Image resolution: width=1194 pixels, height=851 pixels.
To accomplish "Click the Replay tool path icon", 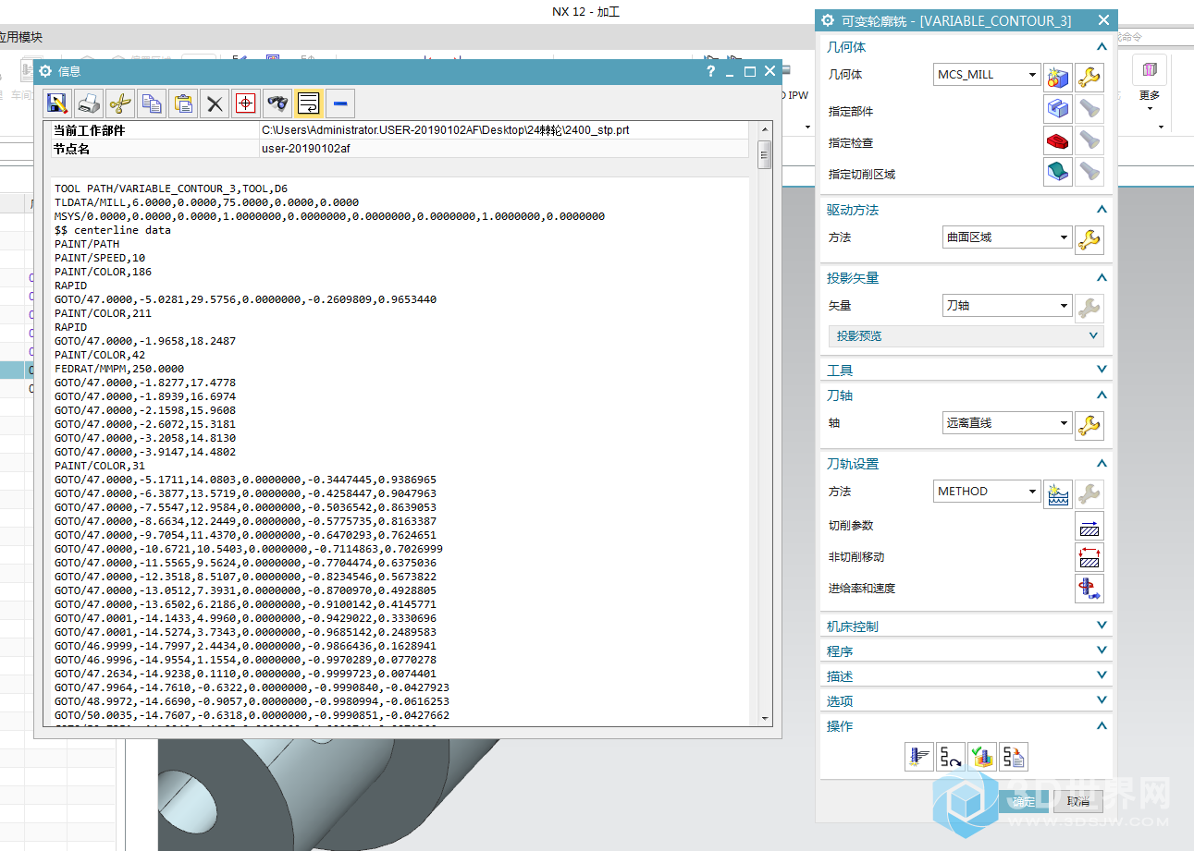I will [x=951, y=757].
